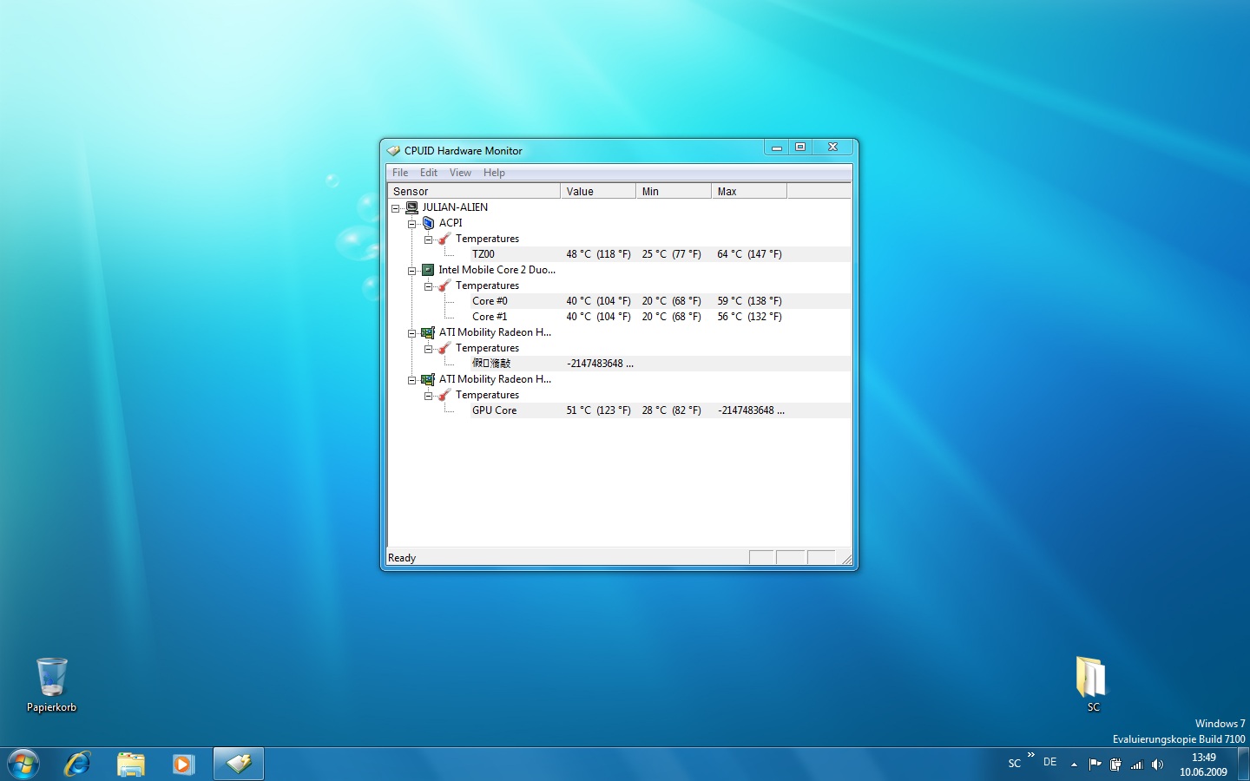Click the thermometer icon under the first ATI Radeon

point(444,348)
